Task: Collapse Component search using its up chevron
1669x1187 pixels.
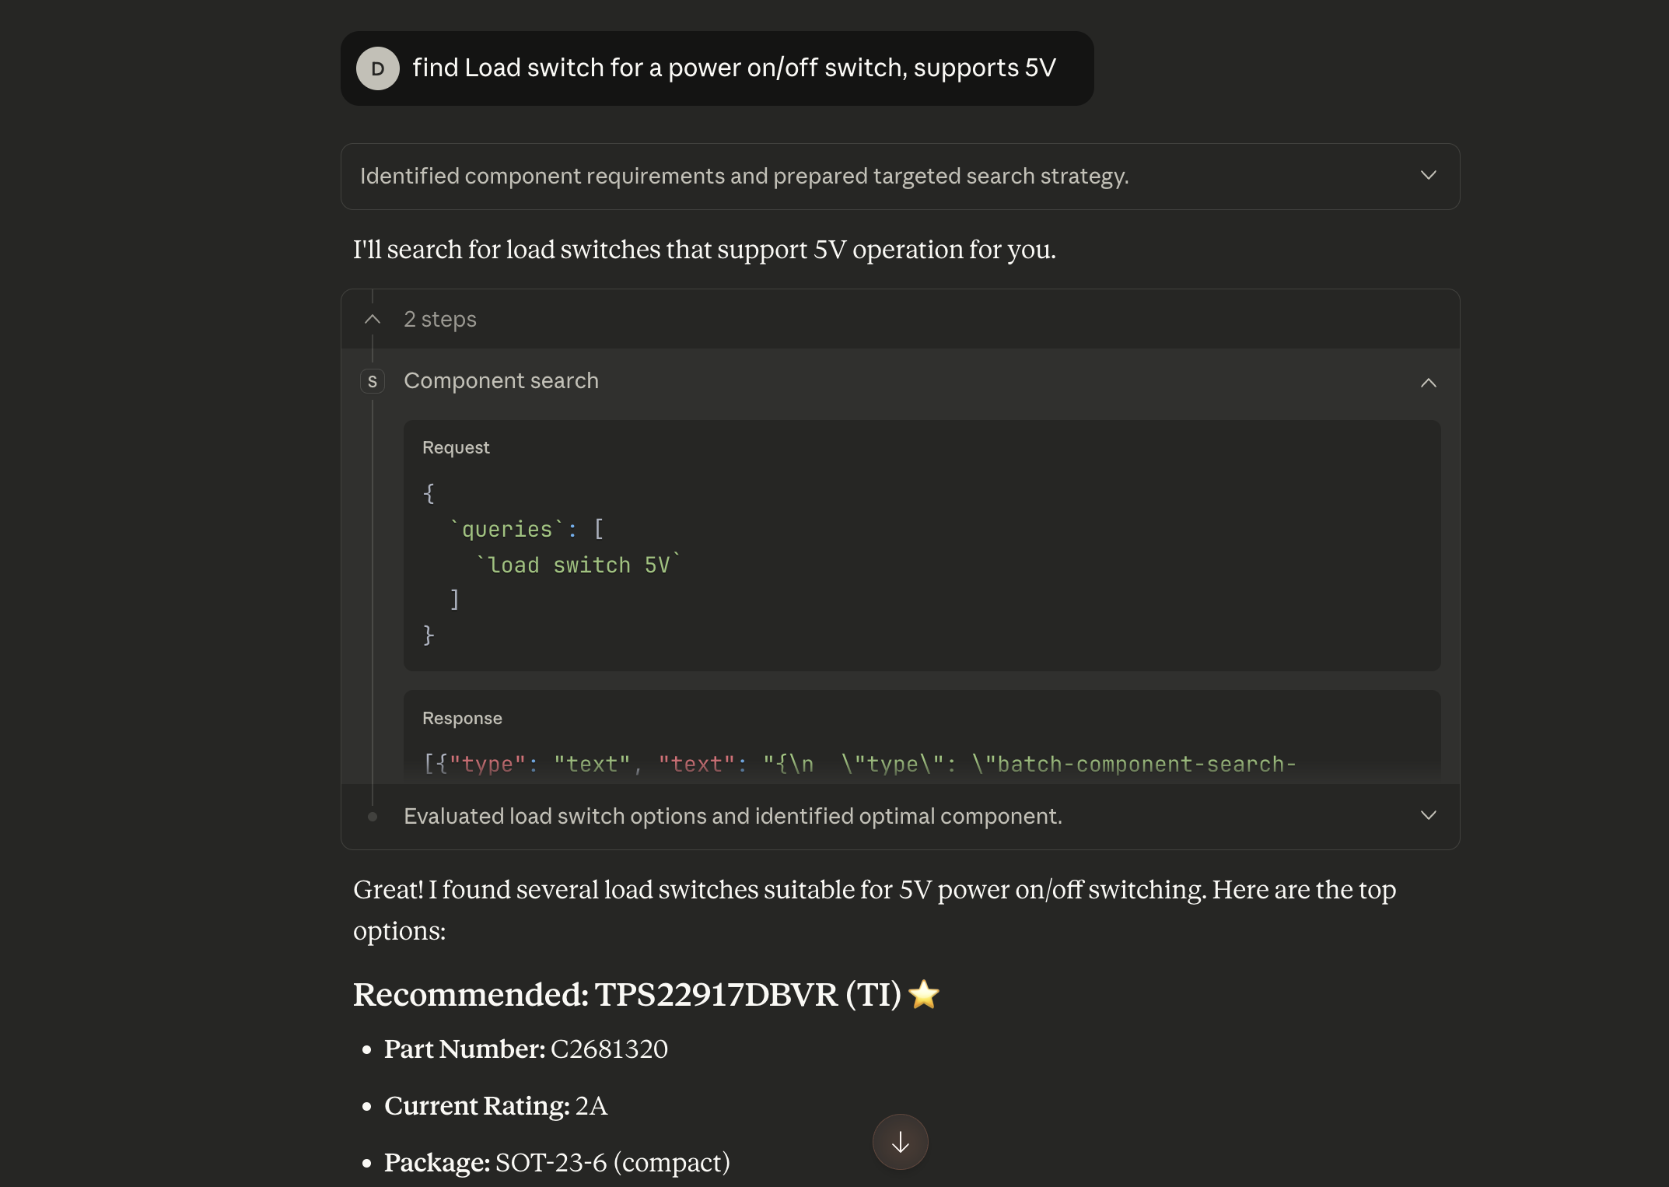Action: coord(1428,382)
